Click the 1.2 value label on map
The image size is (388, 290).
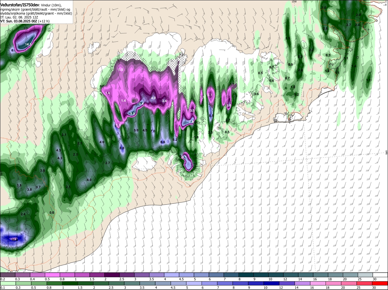[296, 94]
